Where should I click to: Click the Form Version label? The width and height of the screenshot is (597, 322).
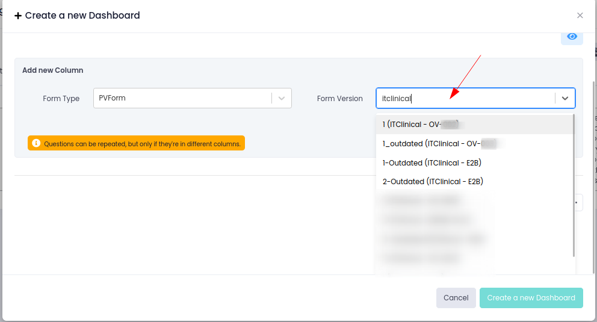coord(340,99)
